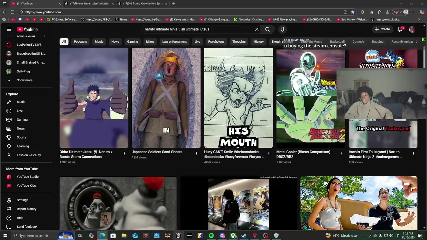Open Report history
427x240 pixels.
tap(26, 209)
